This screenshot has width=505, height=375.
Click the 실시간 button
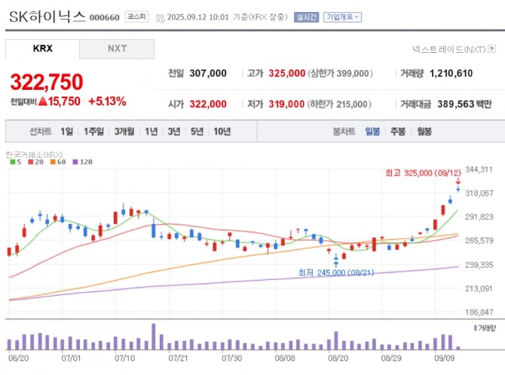pos(306,17)
